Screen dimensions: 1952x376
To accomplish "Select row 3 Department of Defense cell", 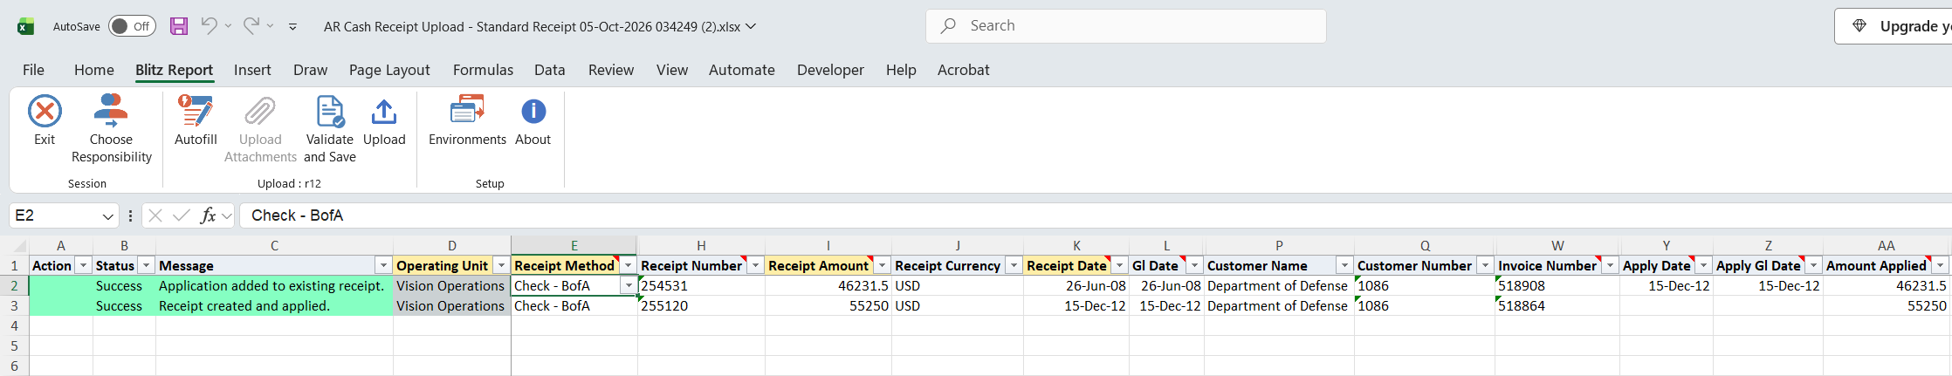I will (x=1279, y=305).
